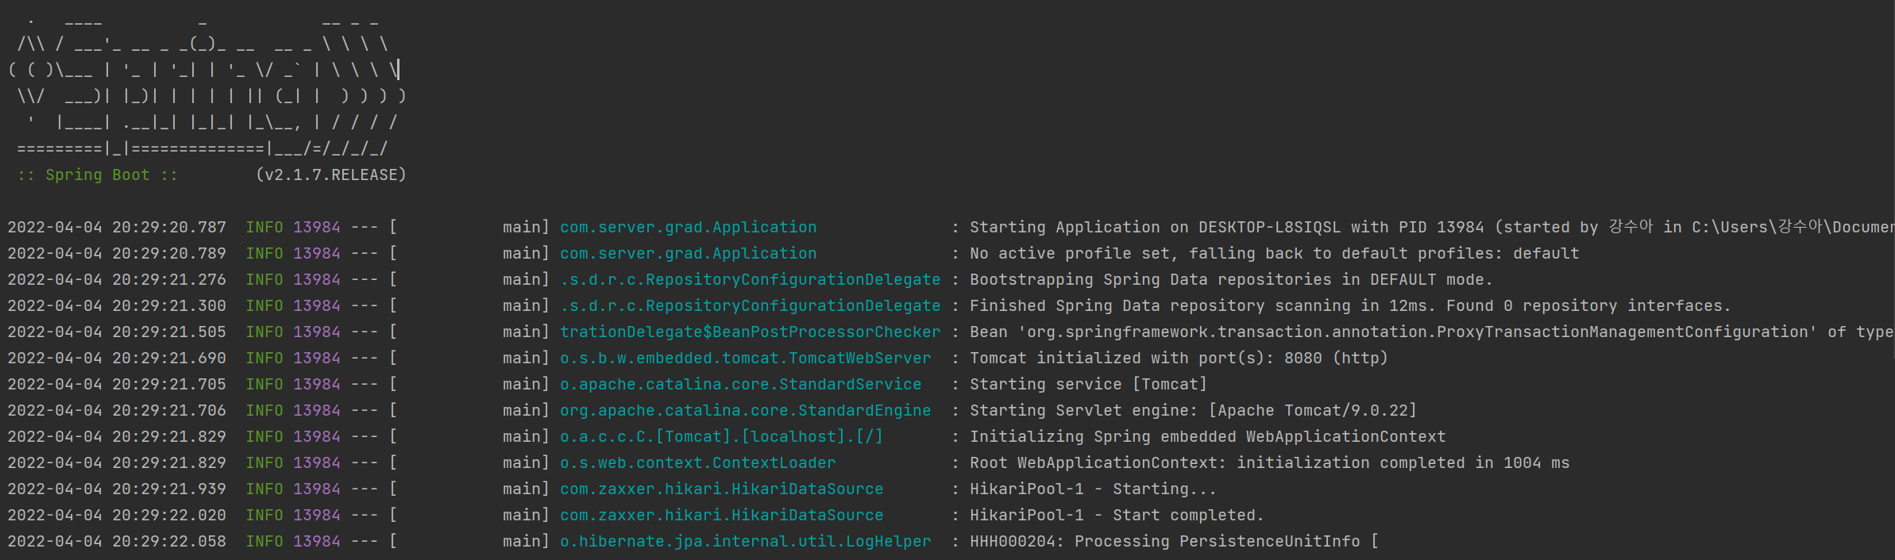Click timestamp 2022-04-04 20:29:21.300
This screenshot has height=560, width=1895.
(117, 305)
